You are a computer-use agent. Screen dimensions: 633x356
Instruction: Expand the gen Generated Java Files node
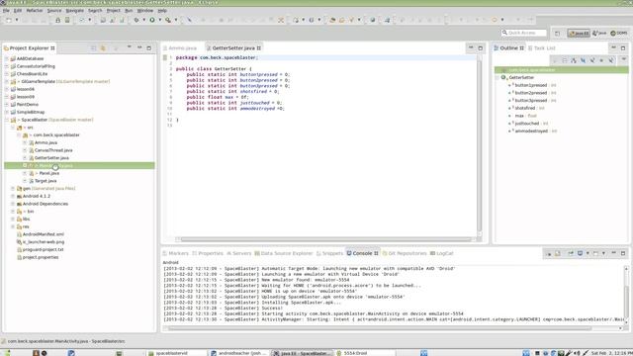(13, 189)
